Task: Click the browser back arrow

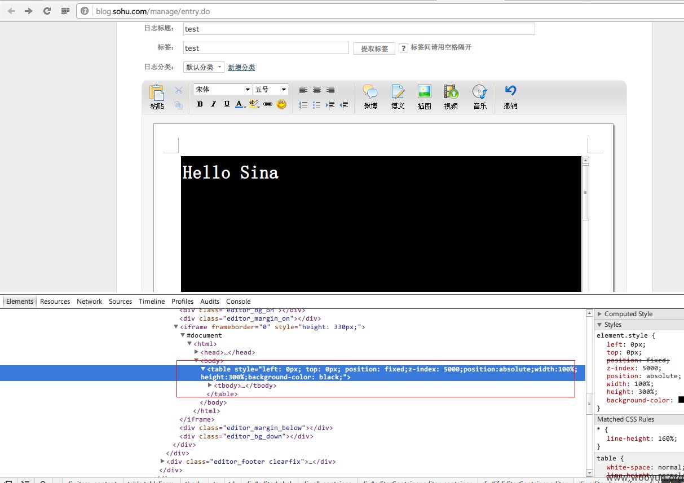Action: (11, 11)
